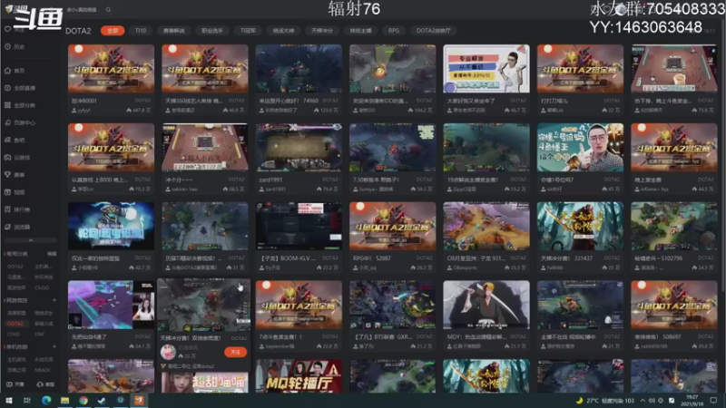
Task: Select the TI冠军 filter tab
Action: (248, 31)
